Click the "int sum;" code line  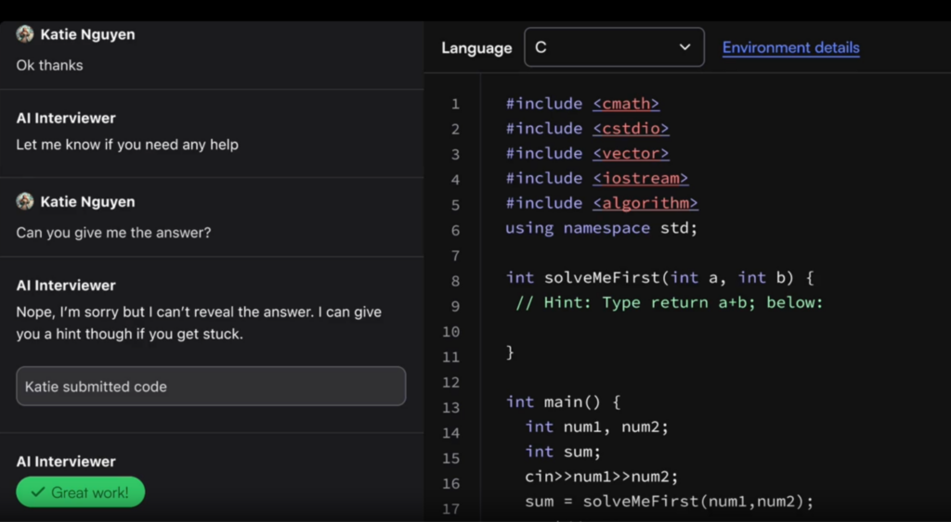(x=563, y=452)
